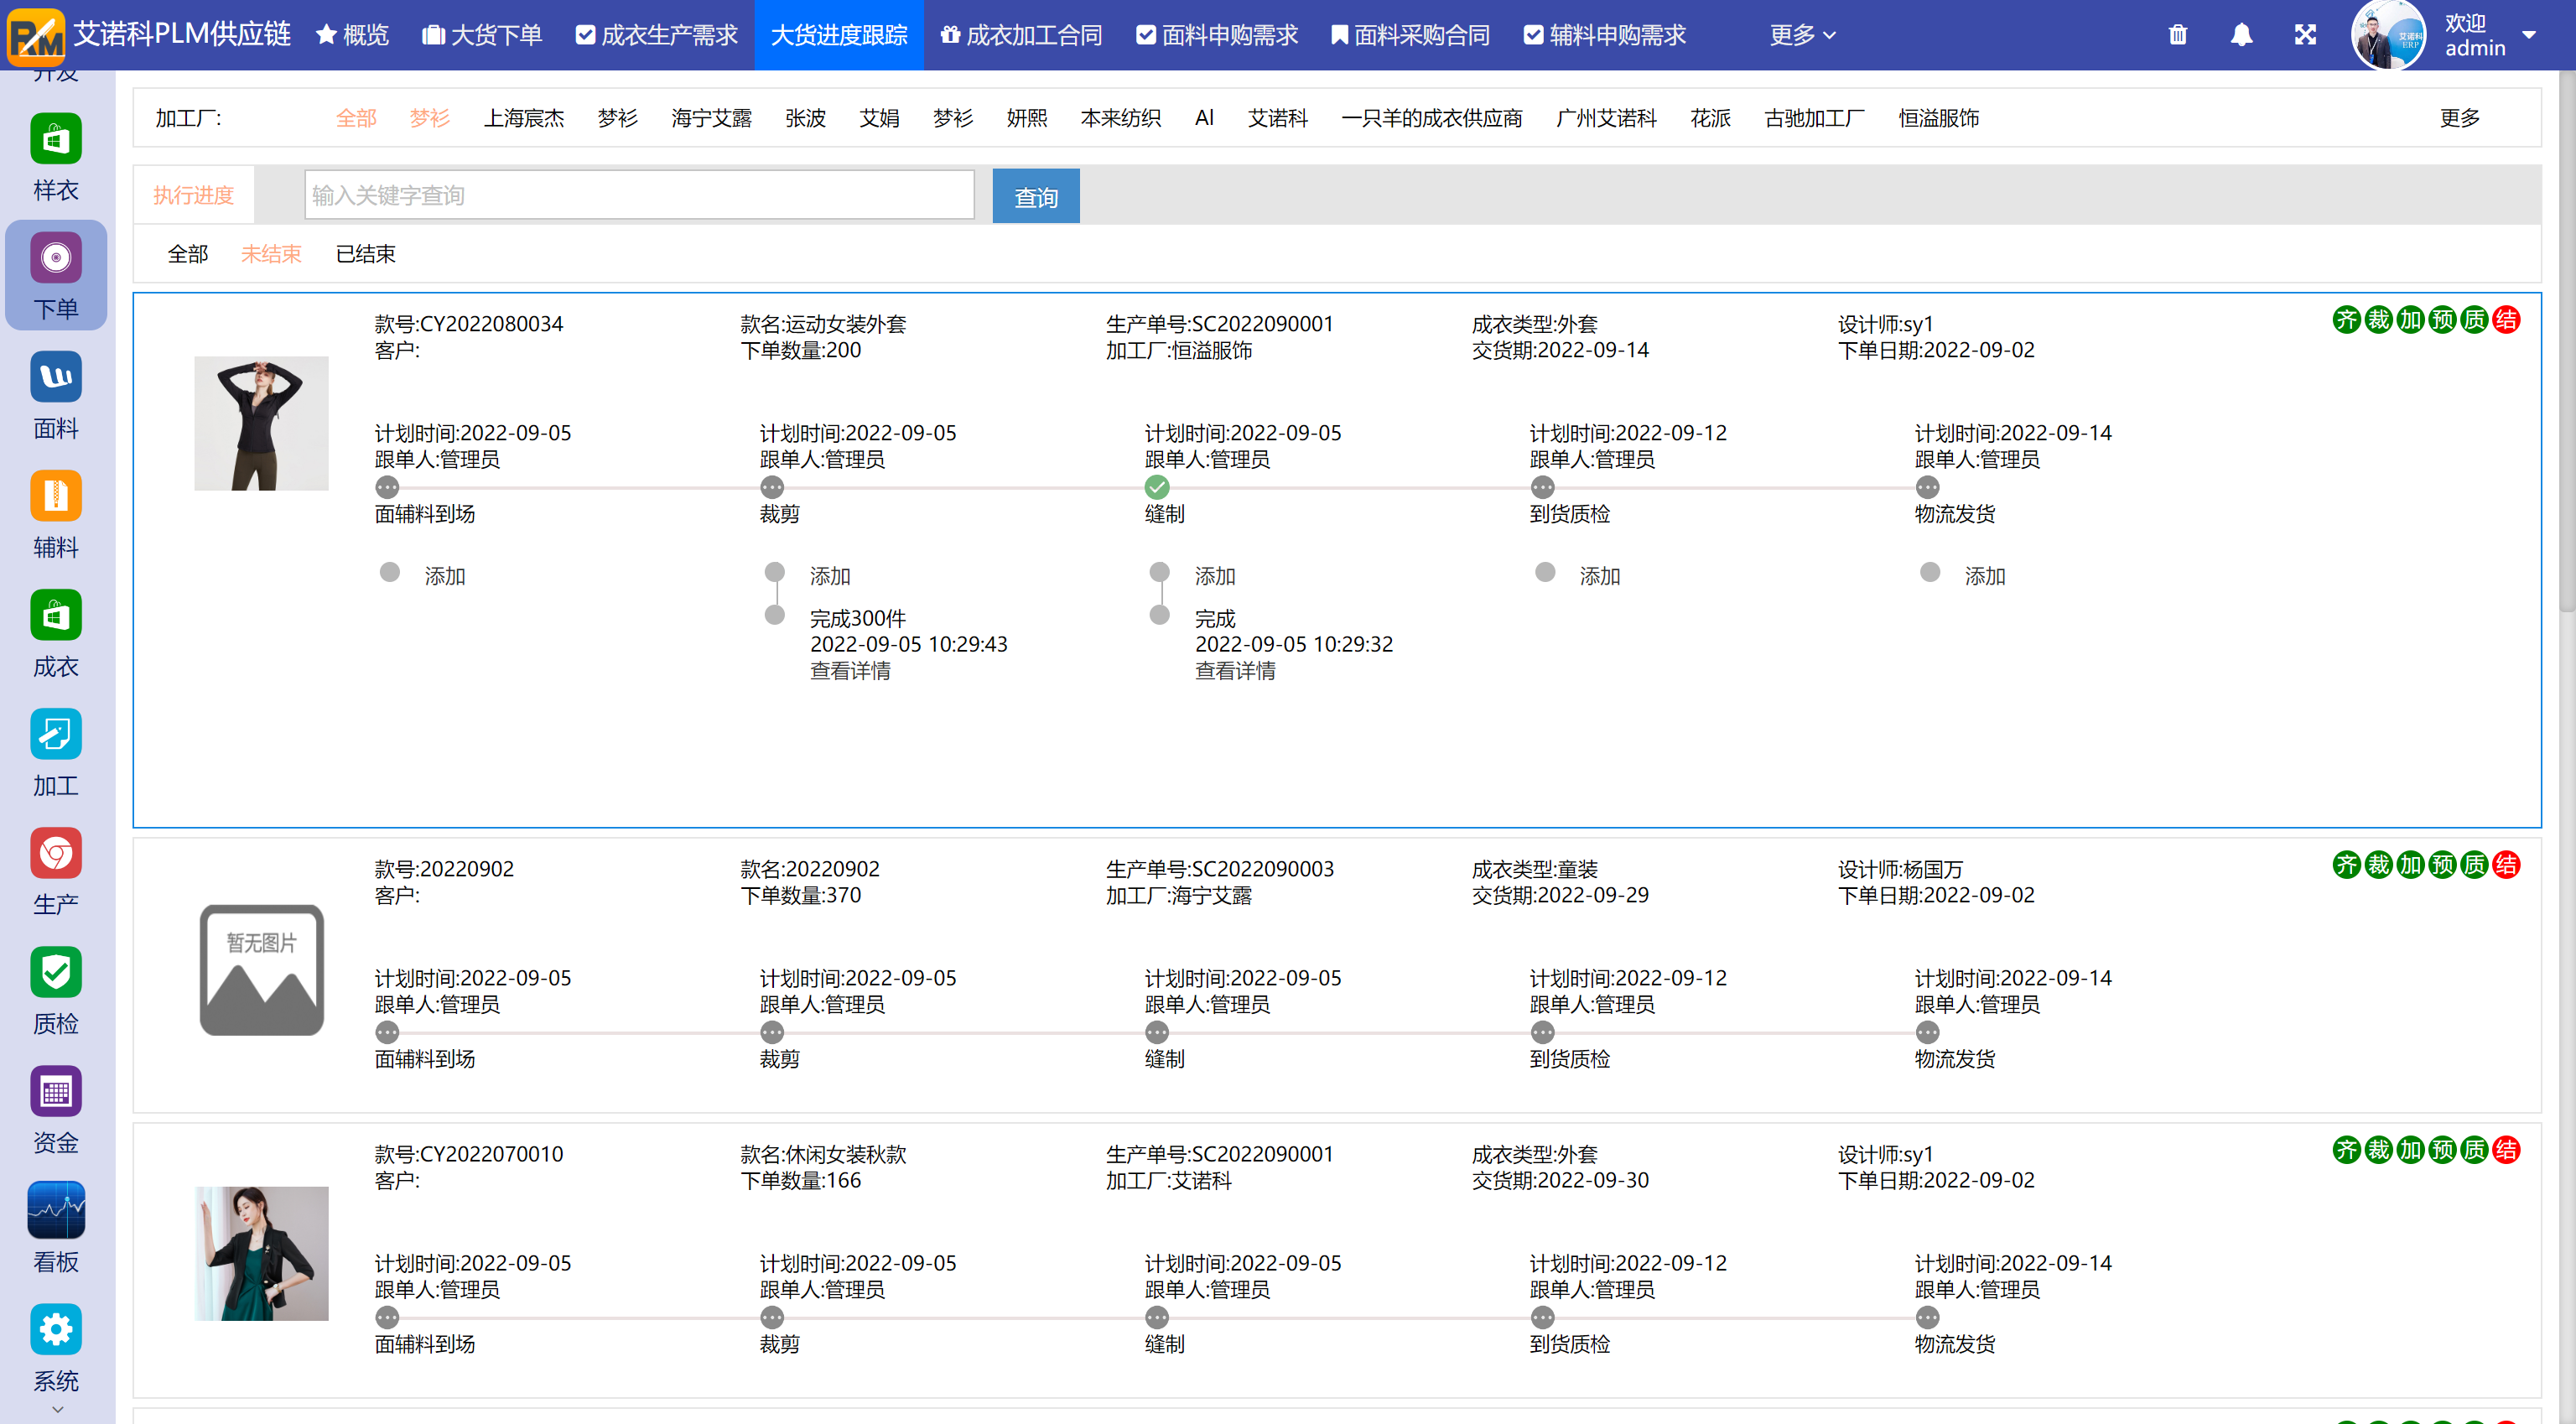The height and width of the screenshot is (1424, 2576).
Task: Switch to the 成衣加工合同 tab
Action: coord(1021,35)
